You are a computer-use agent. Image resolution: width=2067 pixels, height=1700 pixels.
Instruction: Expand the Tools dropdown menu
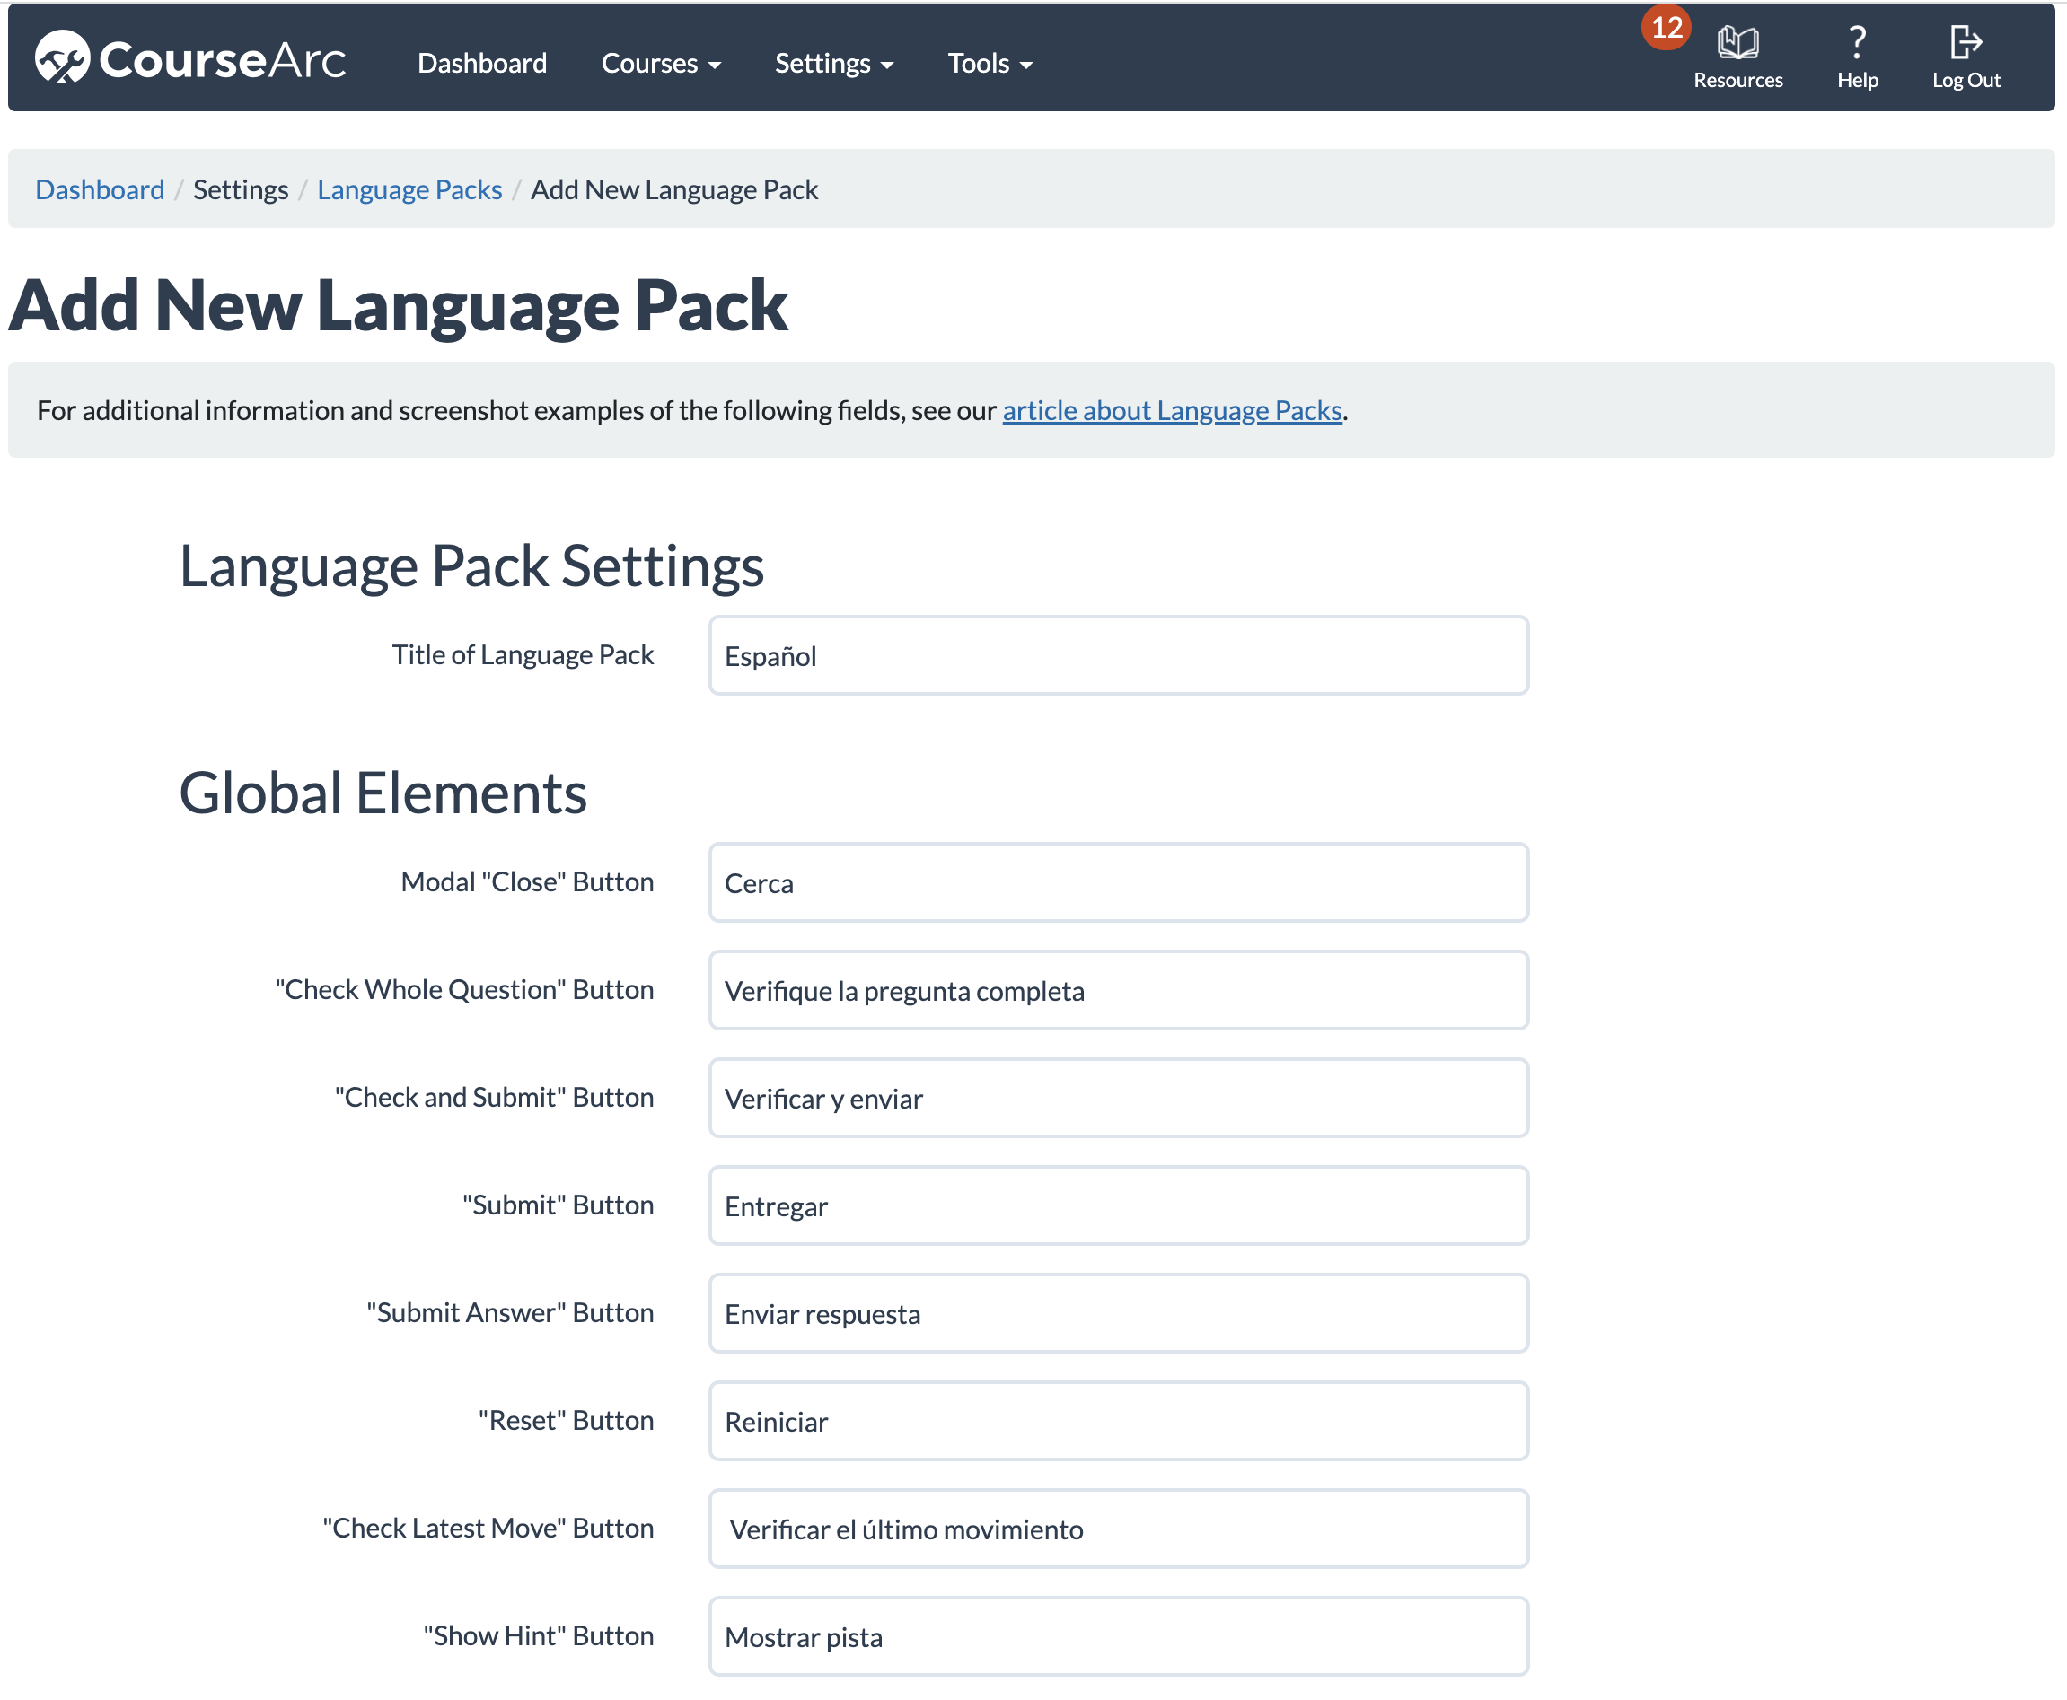[990, 64]
